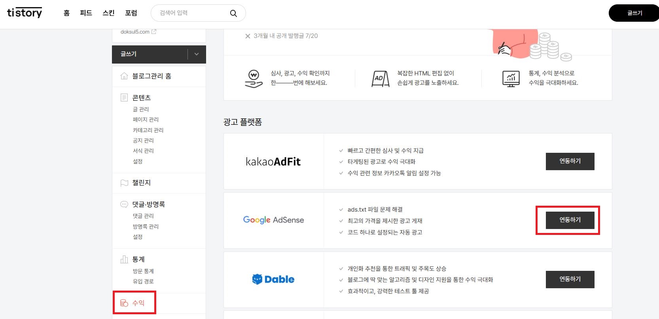The width and height of the screenshot is (659, 319).
Task: Open 유입 경로 under 통계
Action: [143, 281]
